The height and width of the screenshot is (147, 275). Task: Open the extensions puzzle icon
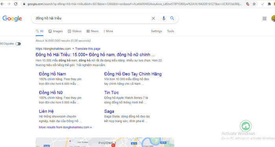(269, 4)
